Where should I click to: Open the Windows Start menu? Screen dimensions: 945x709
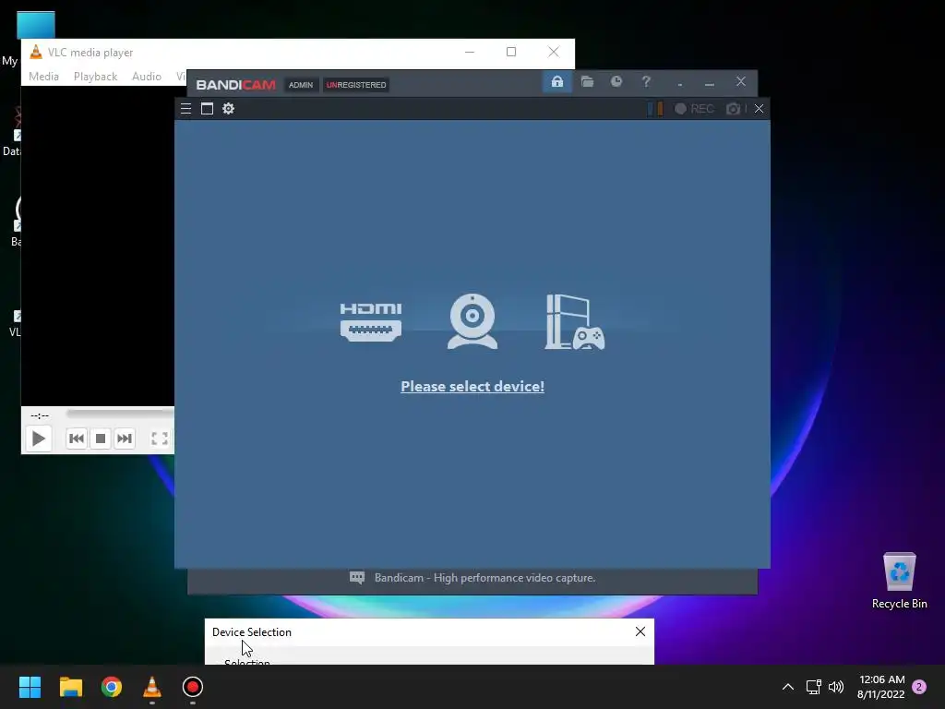coord(30,687)
